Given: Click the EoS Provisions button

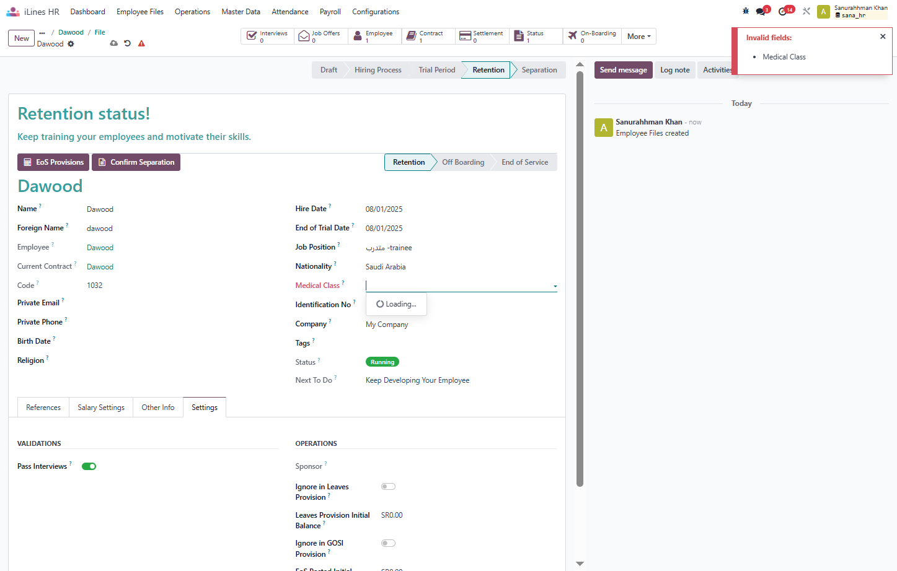Looking at the screenshot, I should 53,162.
